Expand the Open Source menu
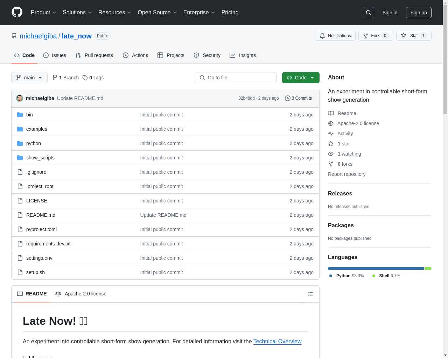448x358 pixels. pyautogui.click(x=157, y=13)
